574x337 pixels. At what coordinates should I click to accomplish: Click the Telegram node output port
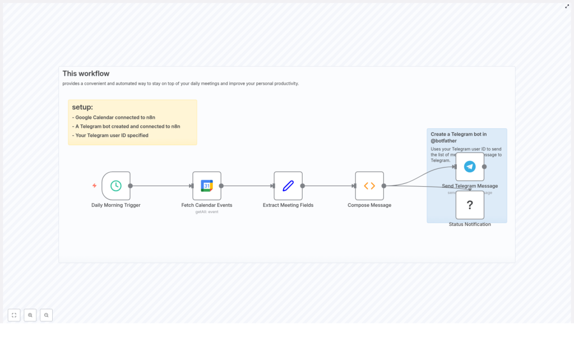484,167
